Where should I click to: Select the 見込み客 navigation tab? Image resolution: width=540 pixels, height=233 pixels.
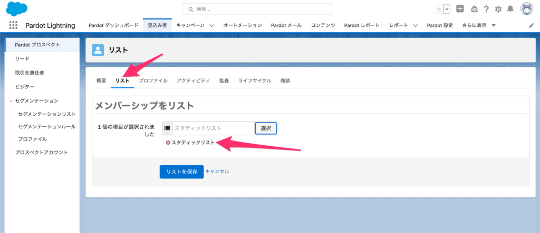tap(157, 25)
